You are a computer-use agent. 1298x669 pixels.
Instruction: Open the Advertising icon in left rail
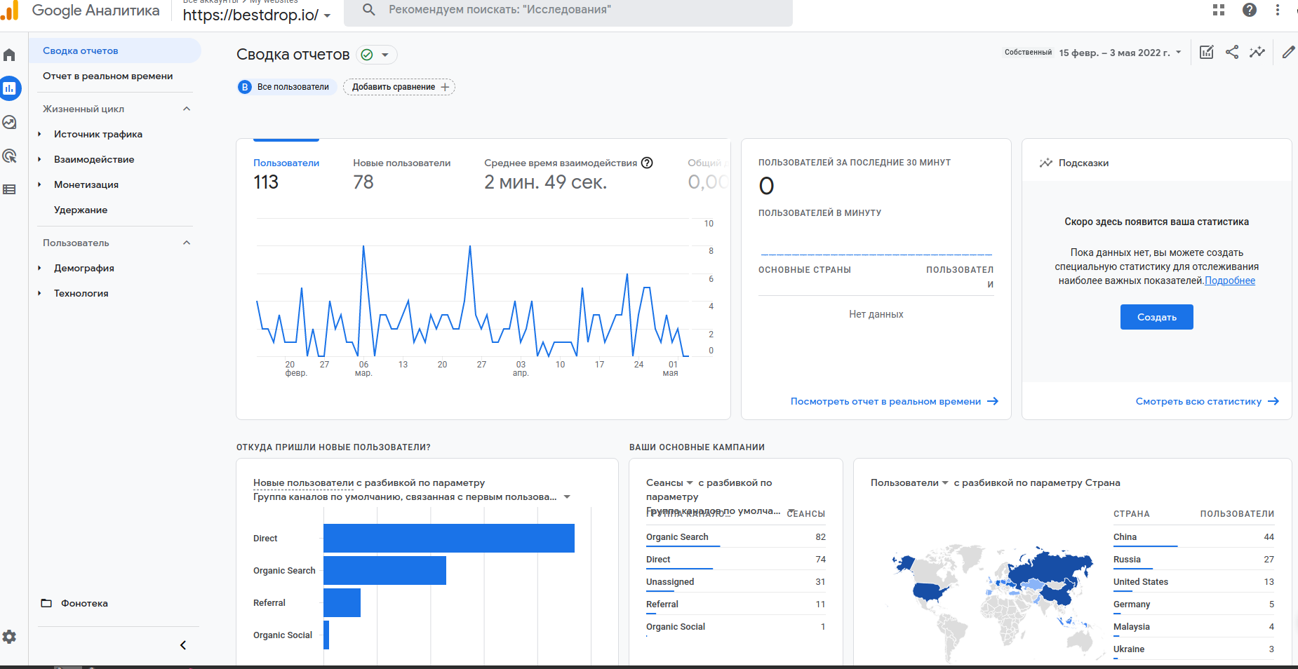pos(10,156)
